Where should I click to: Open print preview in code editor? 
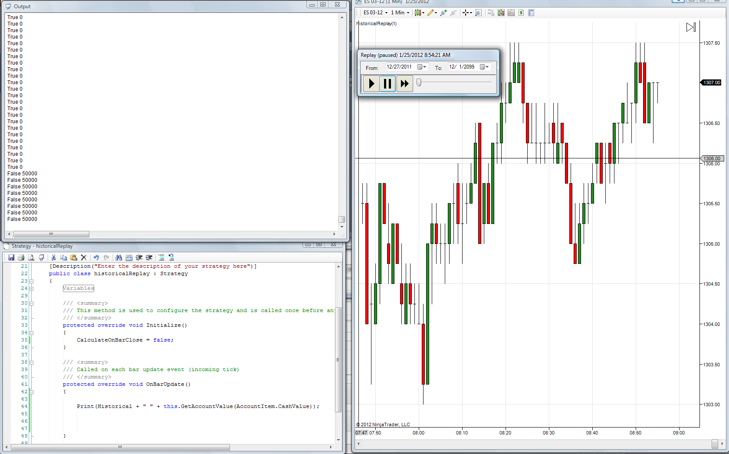[x=31, y=257]
